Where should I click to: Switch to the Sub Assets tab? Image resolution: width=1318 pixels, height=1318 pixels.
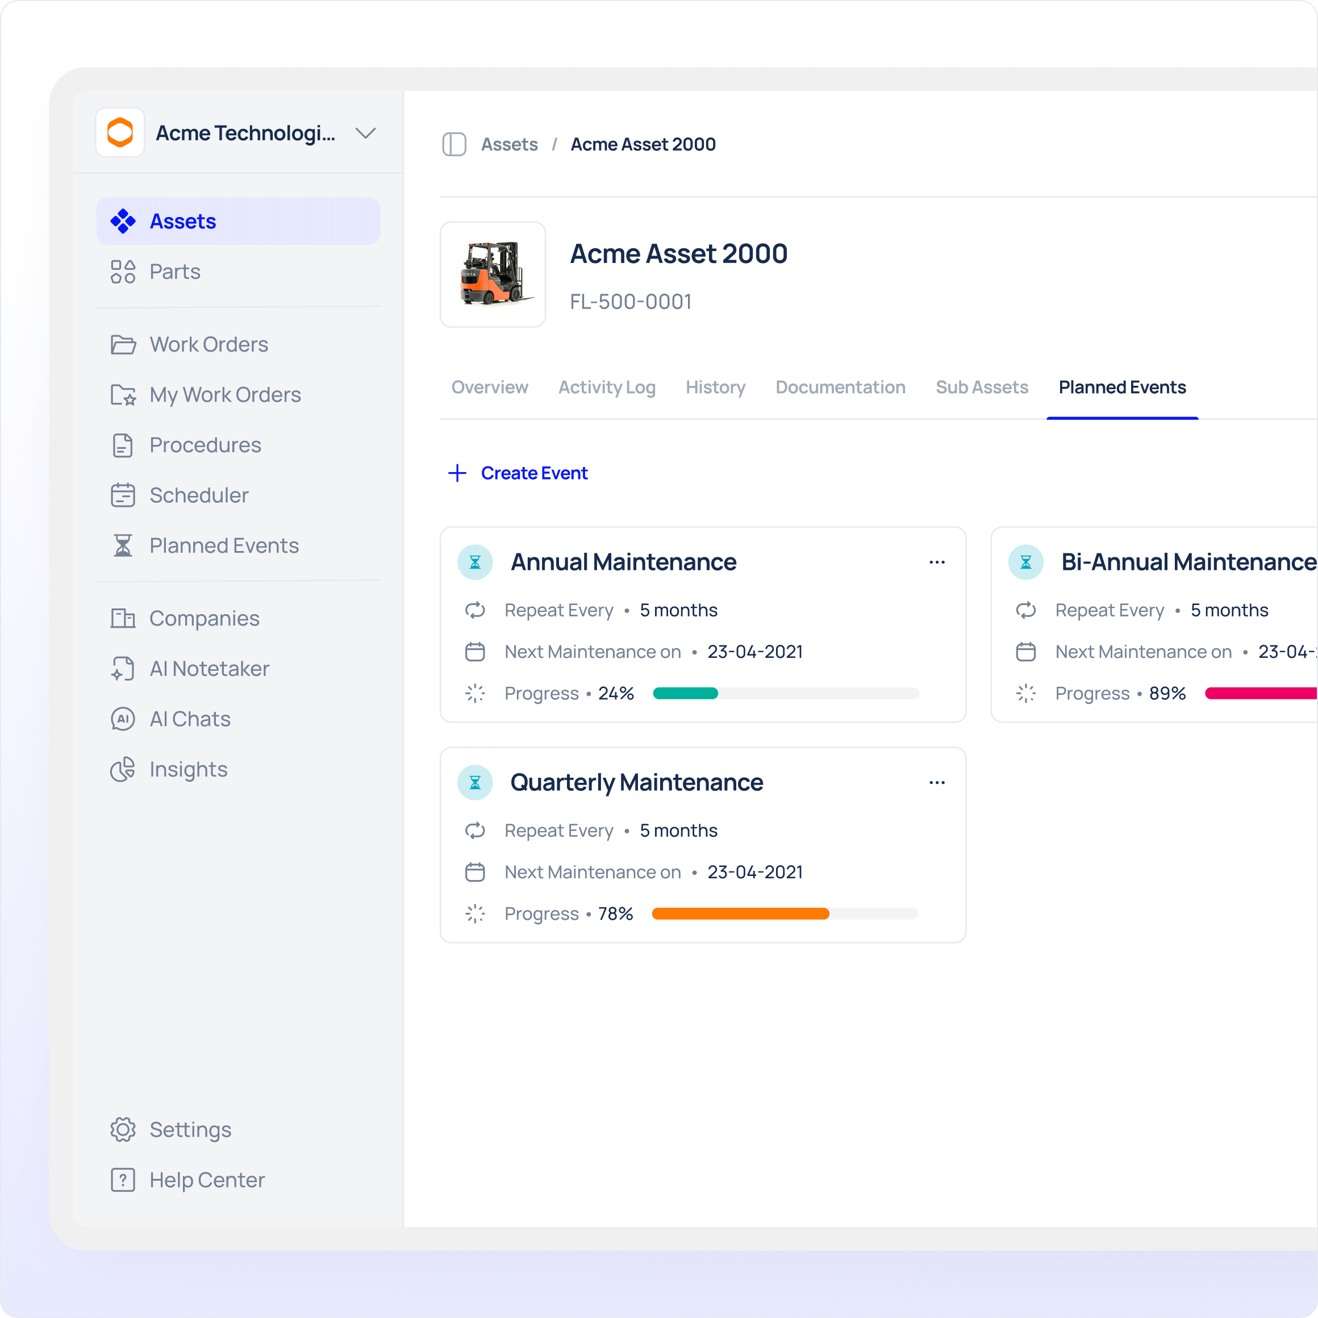tap(981, 387)
